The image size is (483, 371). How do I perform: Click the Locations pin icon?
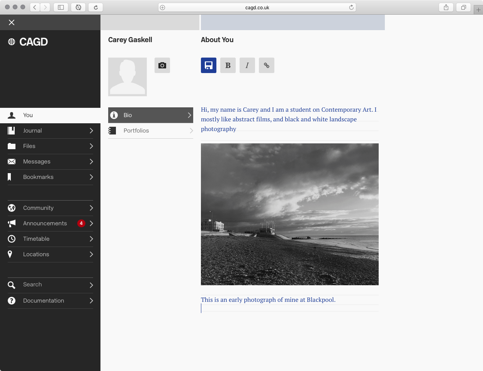click(10, 254)
